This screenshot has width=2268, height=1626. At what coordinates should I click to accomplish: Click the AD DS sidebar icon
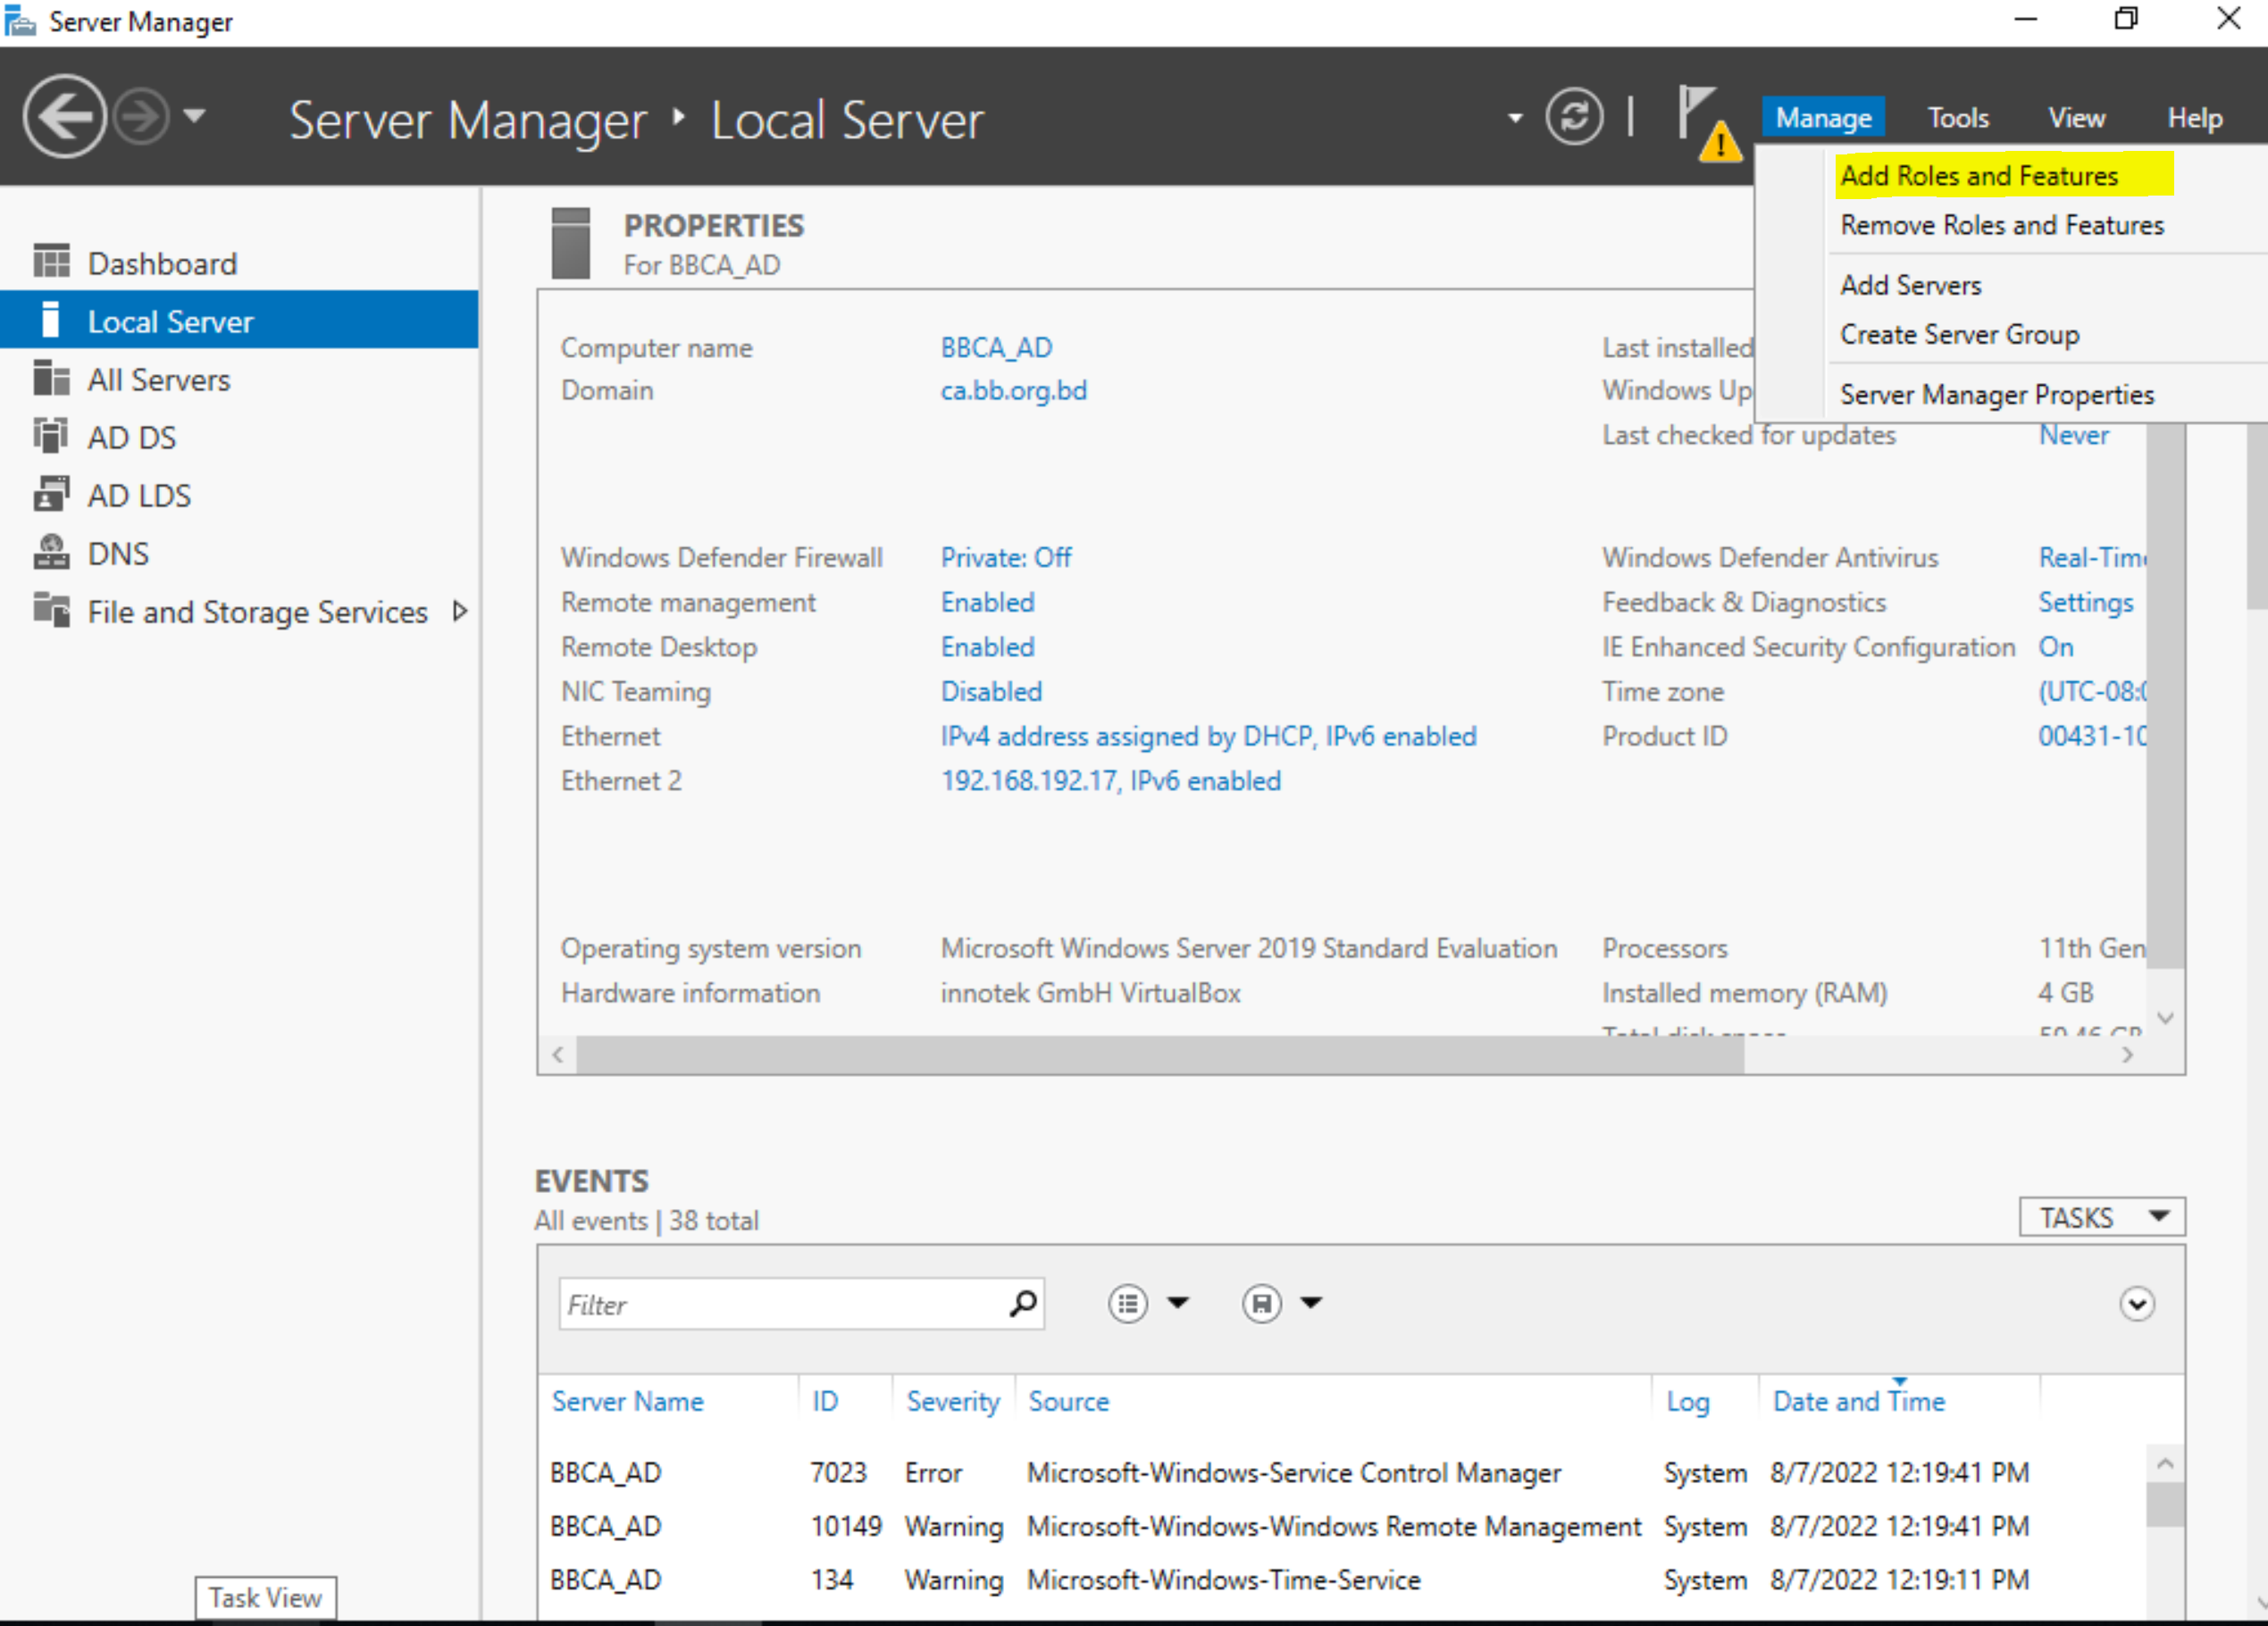click(x=51, y=436)
